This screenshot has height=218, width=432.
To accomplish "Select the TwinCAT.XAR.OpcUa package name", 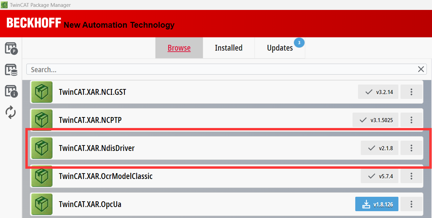I will pyautogui.click(x=90, y=204).
